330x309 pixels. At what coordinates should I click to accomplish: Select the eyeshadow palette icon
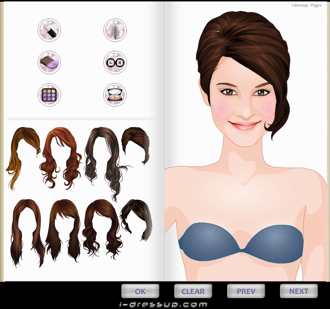49,95
